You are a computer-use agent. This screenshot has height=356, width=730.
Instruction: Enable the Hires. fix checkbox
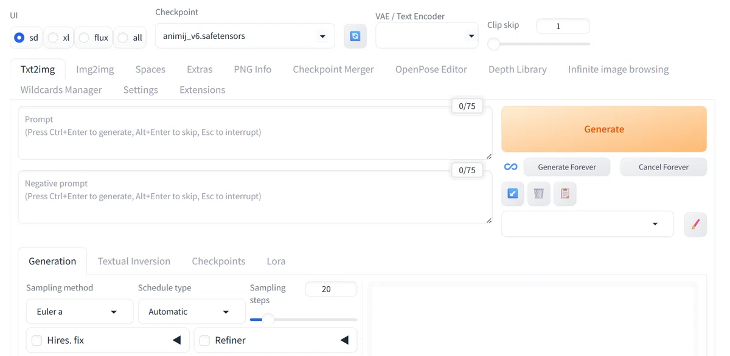[37, 340]
